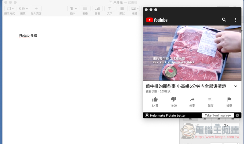Click the thumbs-down dislike icon
The image size is (244, 144).
pyautogui.click(x=174, y=99)
